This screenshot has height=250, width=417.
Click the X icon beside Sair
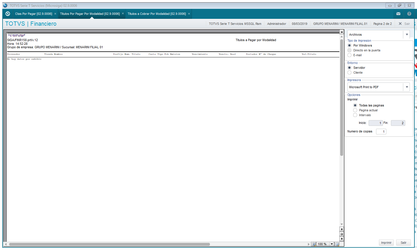400,24
